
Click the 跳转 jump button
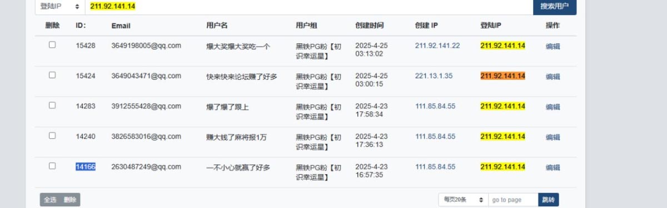[548, 200]
